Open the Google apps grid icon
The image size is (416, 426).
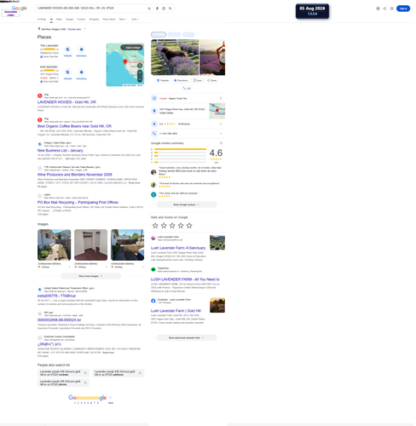click(x=391, y=9)
